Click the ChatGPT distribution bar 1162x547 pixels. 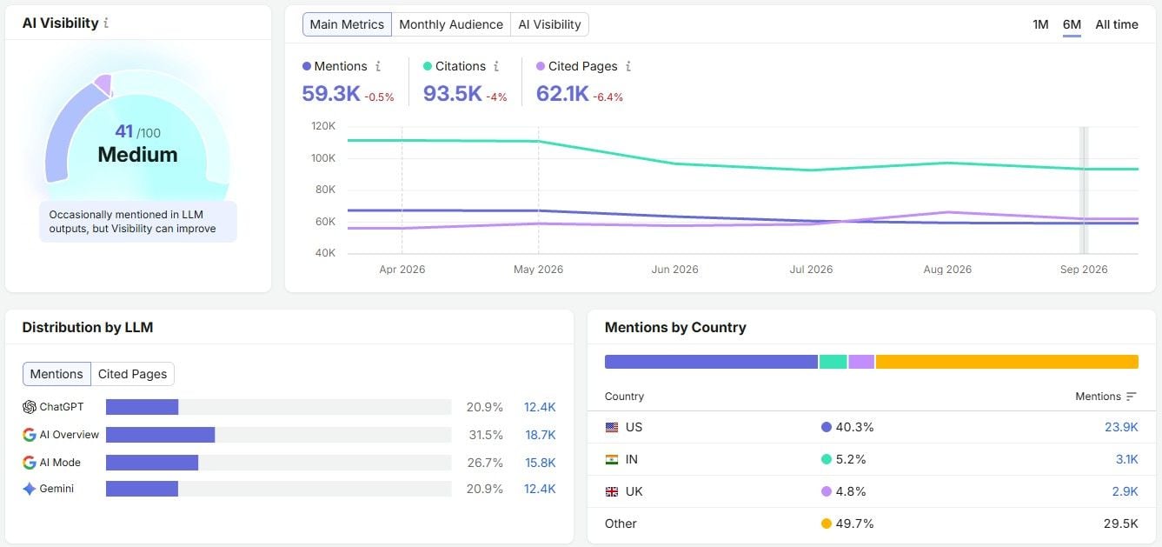(x=142, y=407)
